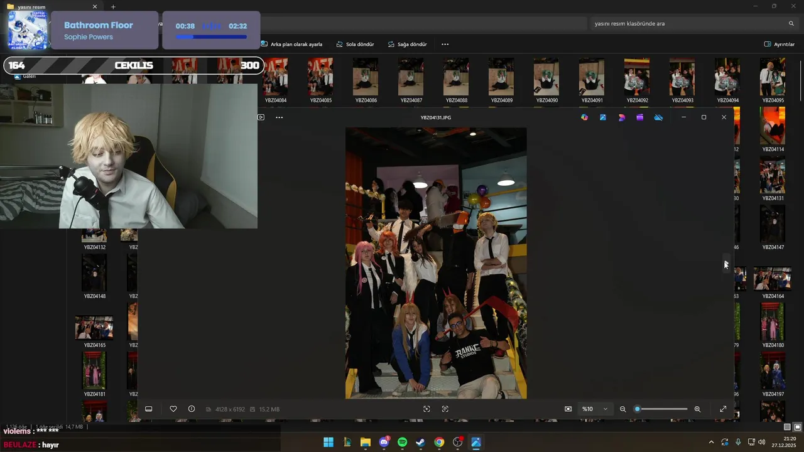The image size is (804, 452).
Task: Click the fit-to-window icon next to zoom percent
Action: click(x=568, y=409)
